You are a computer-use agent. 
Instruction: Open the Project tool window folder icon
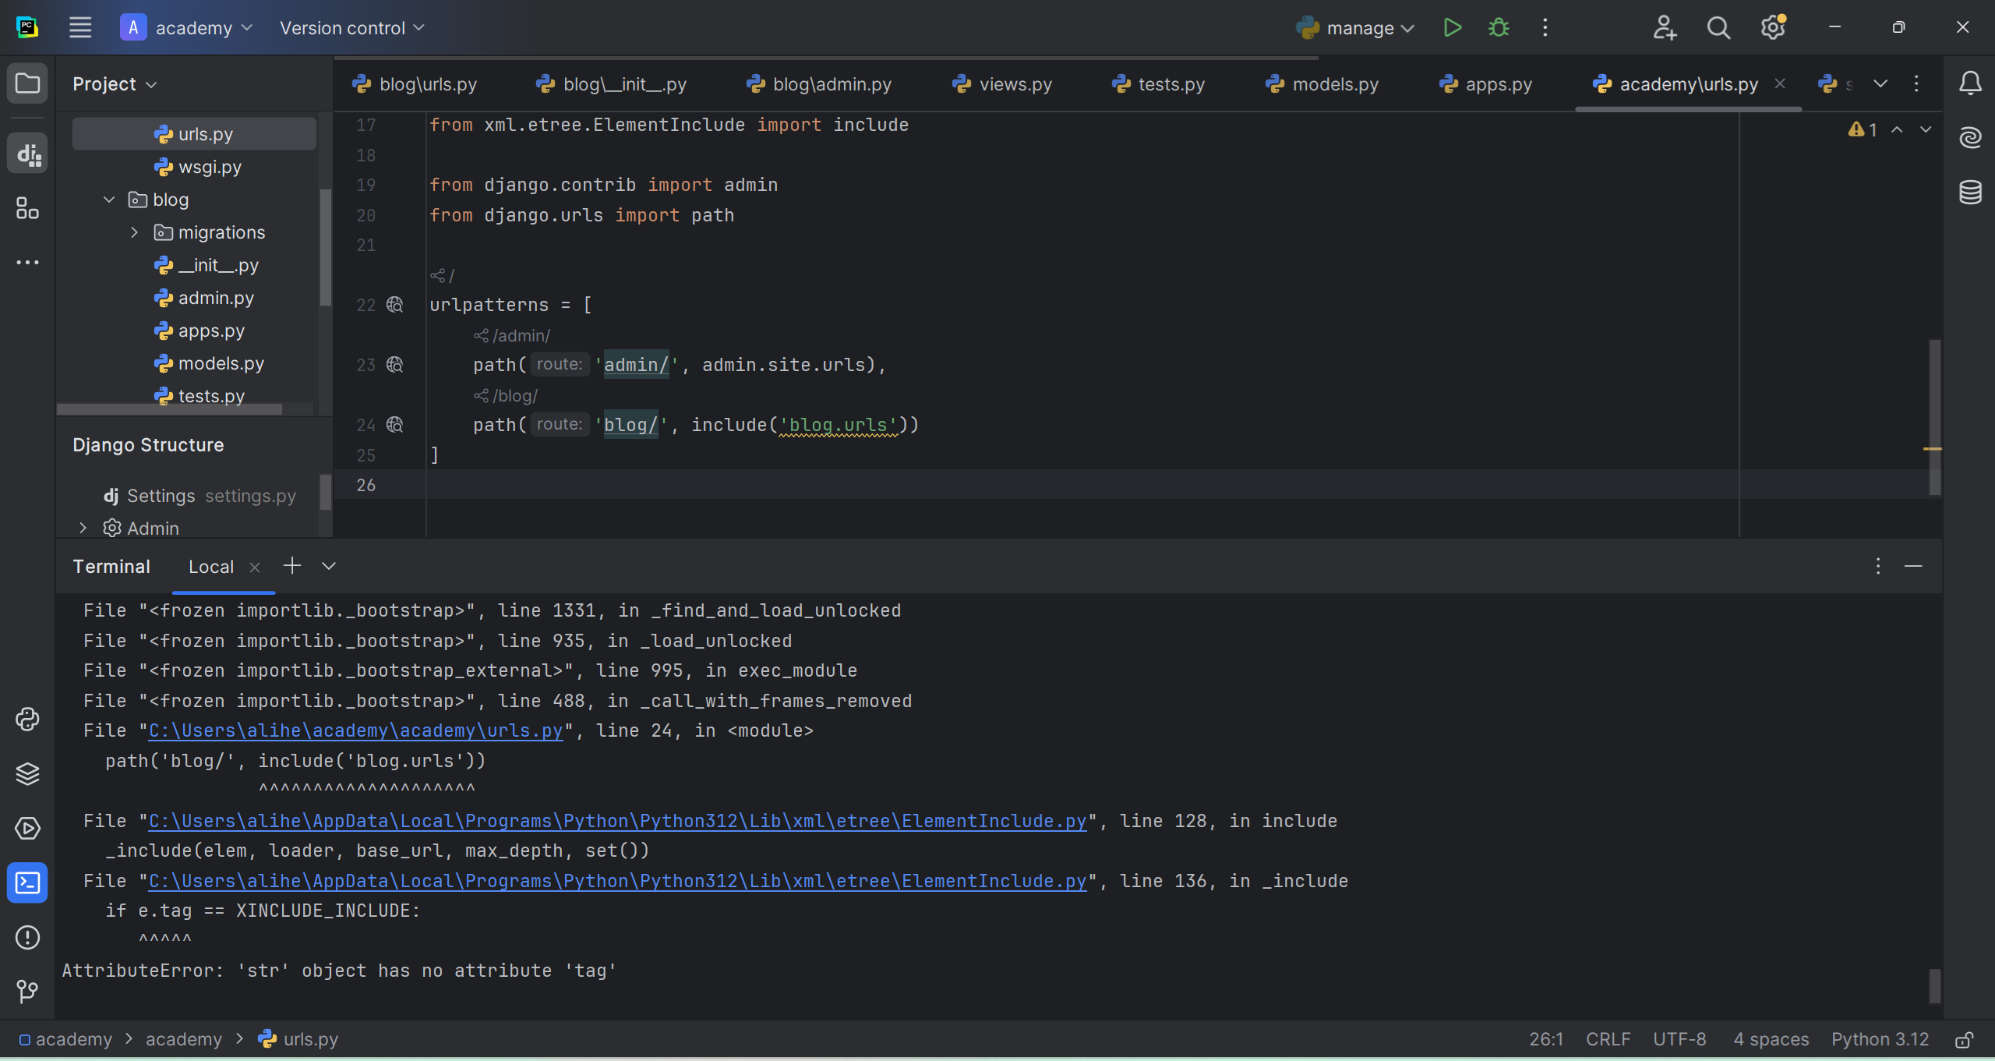27,83
